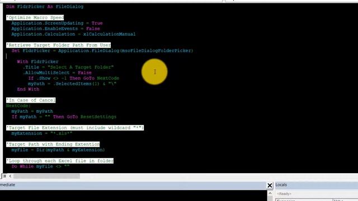The width and height of the screenshot is (358, 201).
Task: Click the Dim FldrPicker As FileDialog line
Action: pyautogui.click(x=45, y=7)
